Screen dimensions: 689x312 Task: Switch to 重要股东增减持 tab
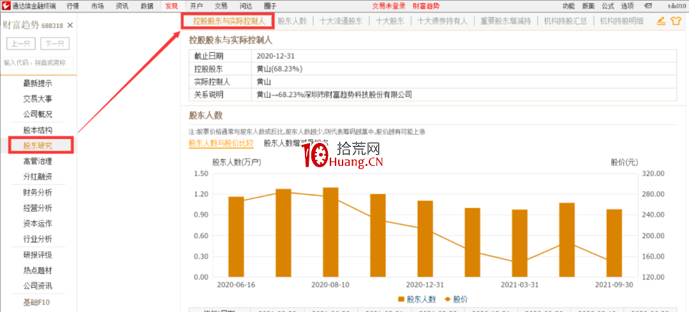pyautogui.click(x=506, y=20)
